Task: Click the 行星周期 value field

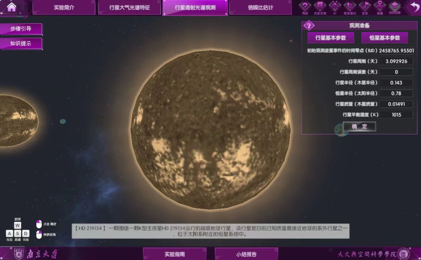Action: (396, 61)
